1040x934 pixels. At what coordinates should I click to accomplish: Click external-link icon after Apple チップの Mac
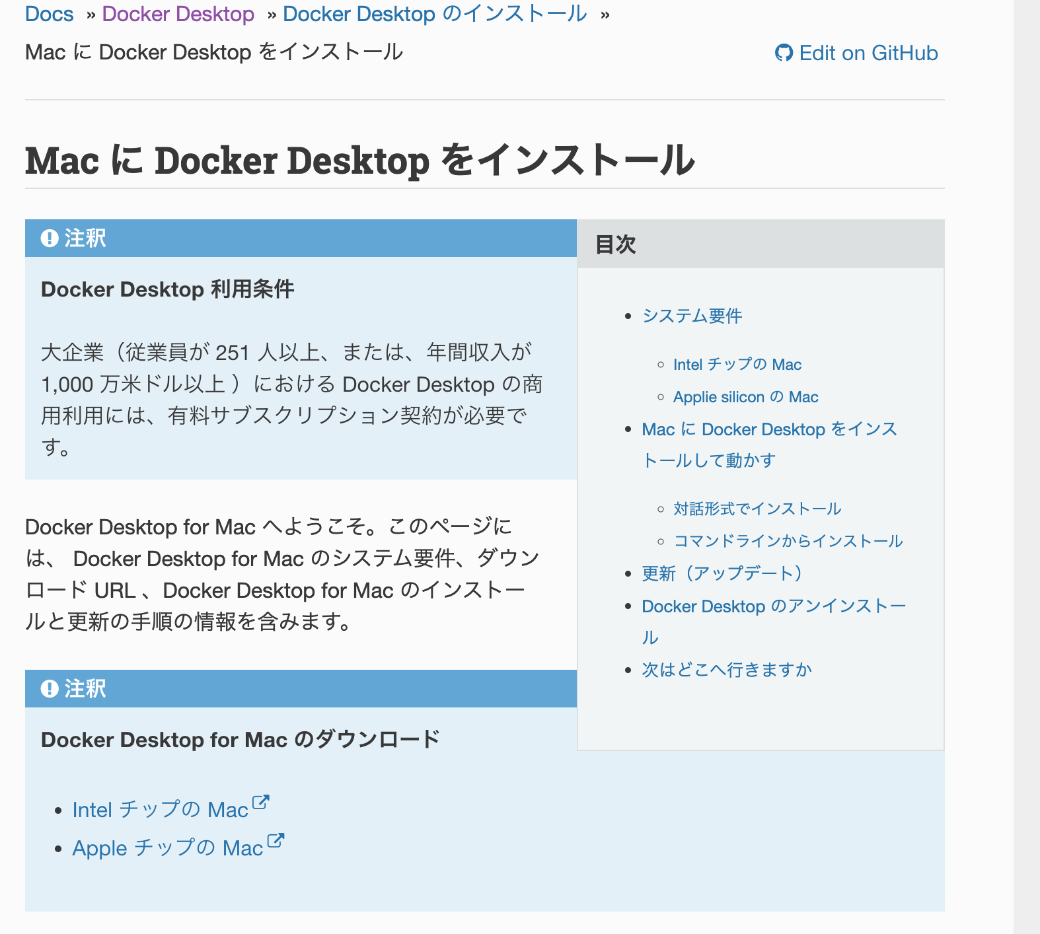276,841
